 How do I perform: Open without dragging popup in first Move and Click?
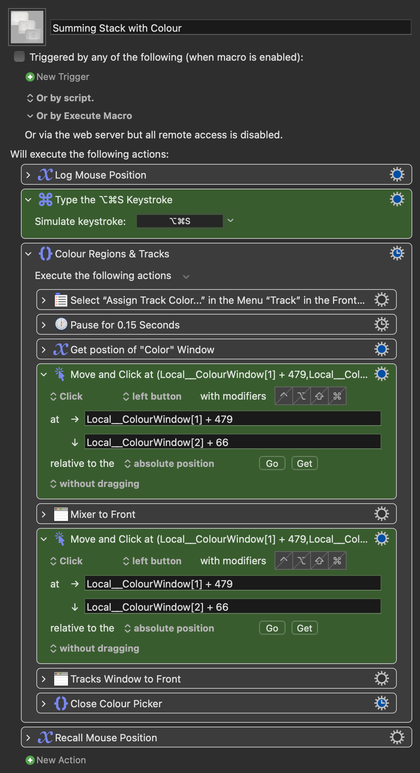coord(95,484)
